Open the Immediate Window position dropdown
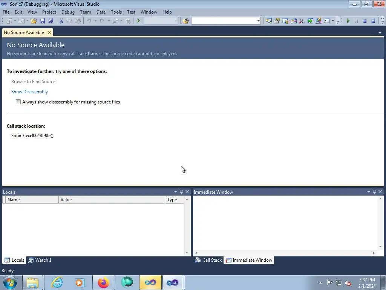Screen dimensions: 386x290 pos(369,192)
